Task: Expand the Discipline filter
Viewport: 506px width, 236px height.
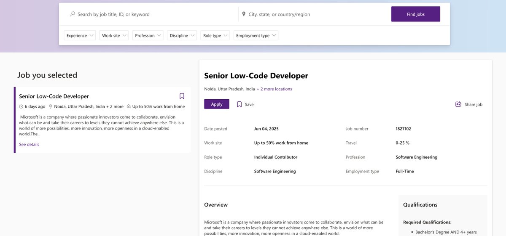Action: pyautogui.click(x=182, y=35)
